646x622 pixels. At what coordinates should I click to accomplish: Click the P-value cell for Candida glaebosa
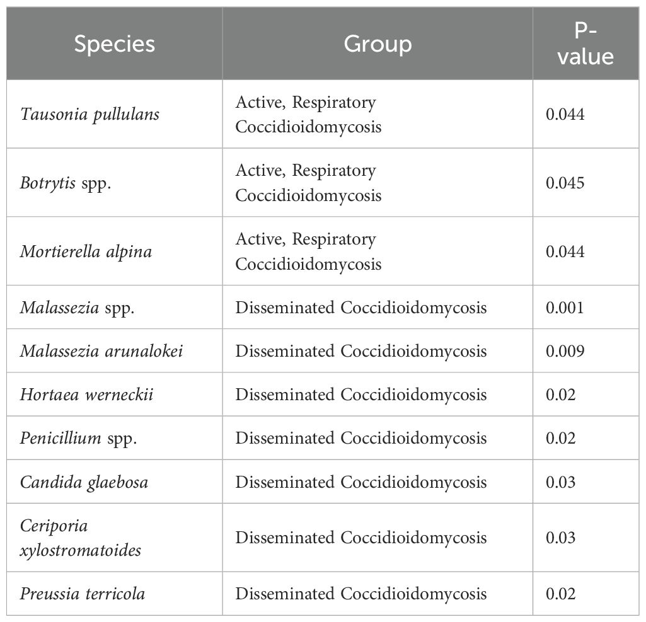pos(561,482)
